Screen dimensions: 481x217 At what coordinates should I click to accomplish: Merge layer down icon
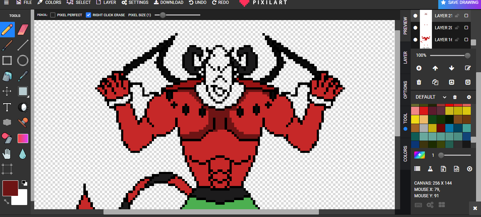click(x=468, y=82)
